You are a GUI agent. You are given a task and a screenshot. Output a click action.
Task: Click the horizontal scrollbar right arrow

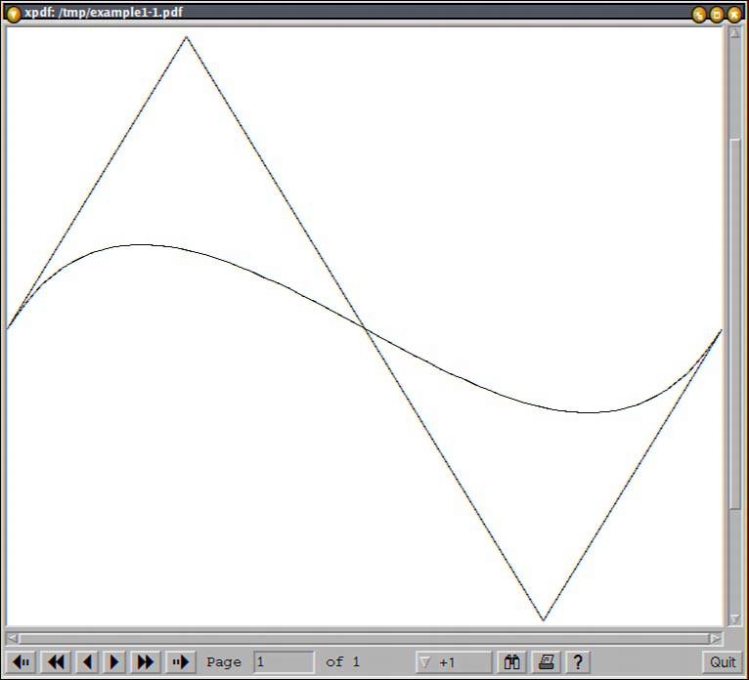[715, 638]
